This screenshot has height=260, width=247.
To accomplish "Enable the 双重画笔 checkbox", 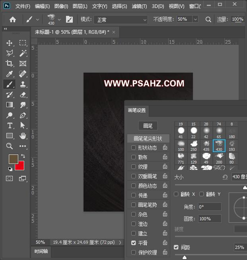I will (133, 176).
